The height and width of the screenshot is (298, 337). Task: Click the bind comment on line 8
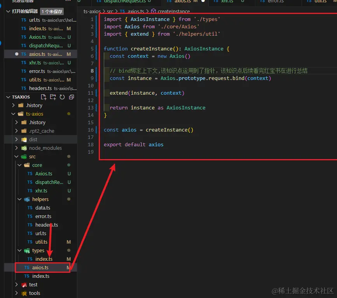[x=208, y=71]
